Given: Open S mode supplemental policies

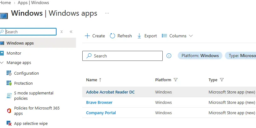Looking at the screenshot, I should tap(34, 96).
